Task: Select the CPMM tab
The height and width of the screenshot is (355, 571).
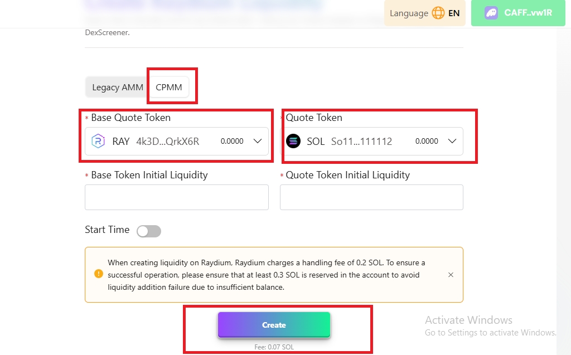Action: 169,87
